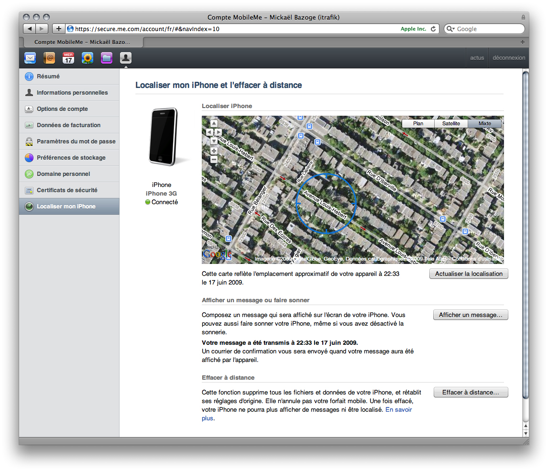Click the Localiser iPhone heading
Screen dimensions: 548x471
pyautogui.click(x=227, y=106)
